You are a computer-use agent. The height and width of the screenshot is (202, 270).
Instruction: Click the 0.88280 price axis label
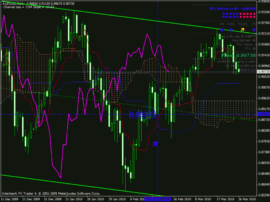pos(264,131)
